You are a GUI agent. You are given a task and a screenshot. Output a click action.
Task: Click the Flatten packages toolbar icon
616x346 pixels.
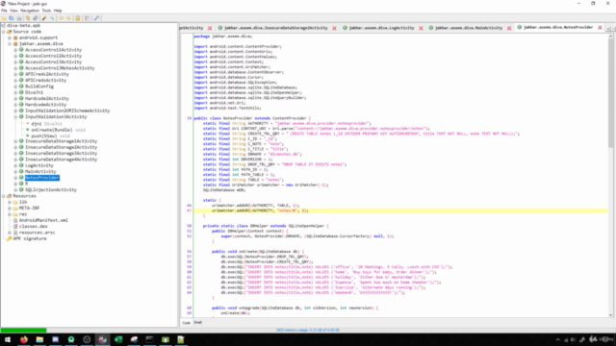pyautogui.click(x=36, y=18)
